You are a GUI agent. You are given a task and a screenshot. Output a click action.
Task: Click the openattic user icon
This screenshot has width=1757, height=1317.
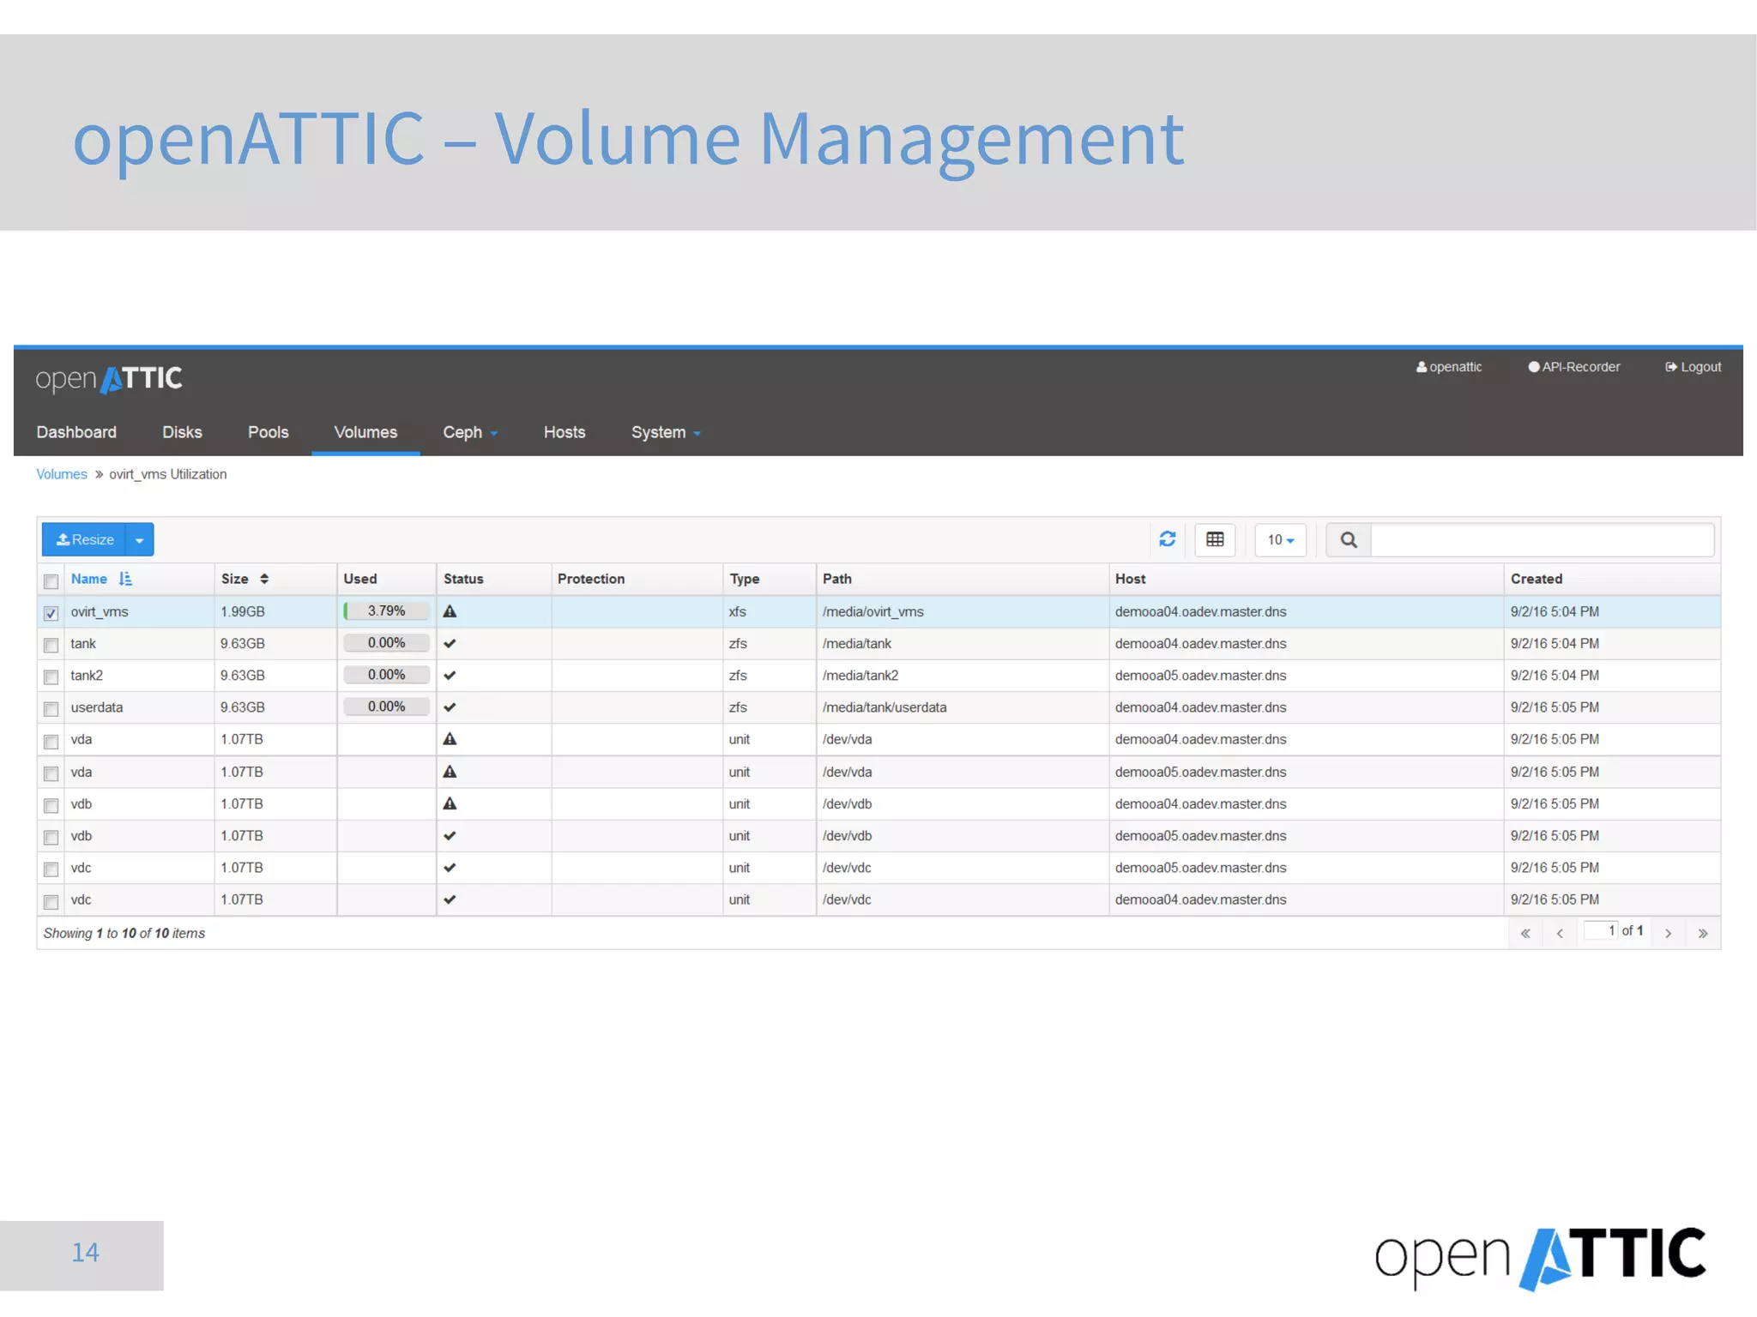[1422, 367]
